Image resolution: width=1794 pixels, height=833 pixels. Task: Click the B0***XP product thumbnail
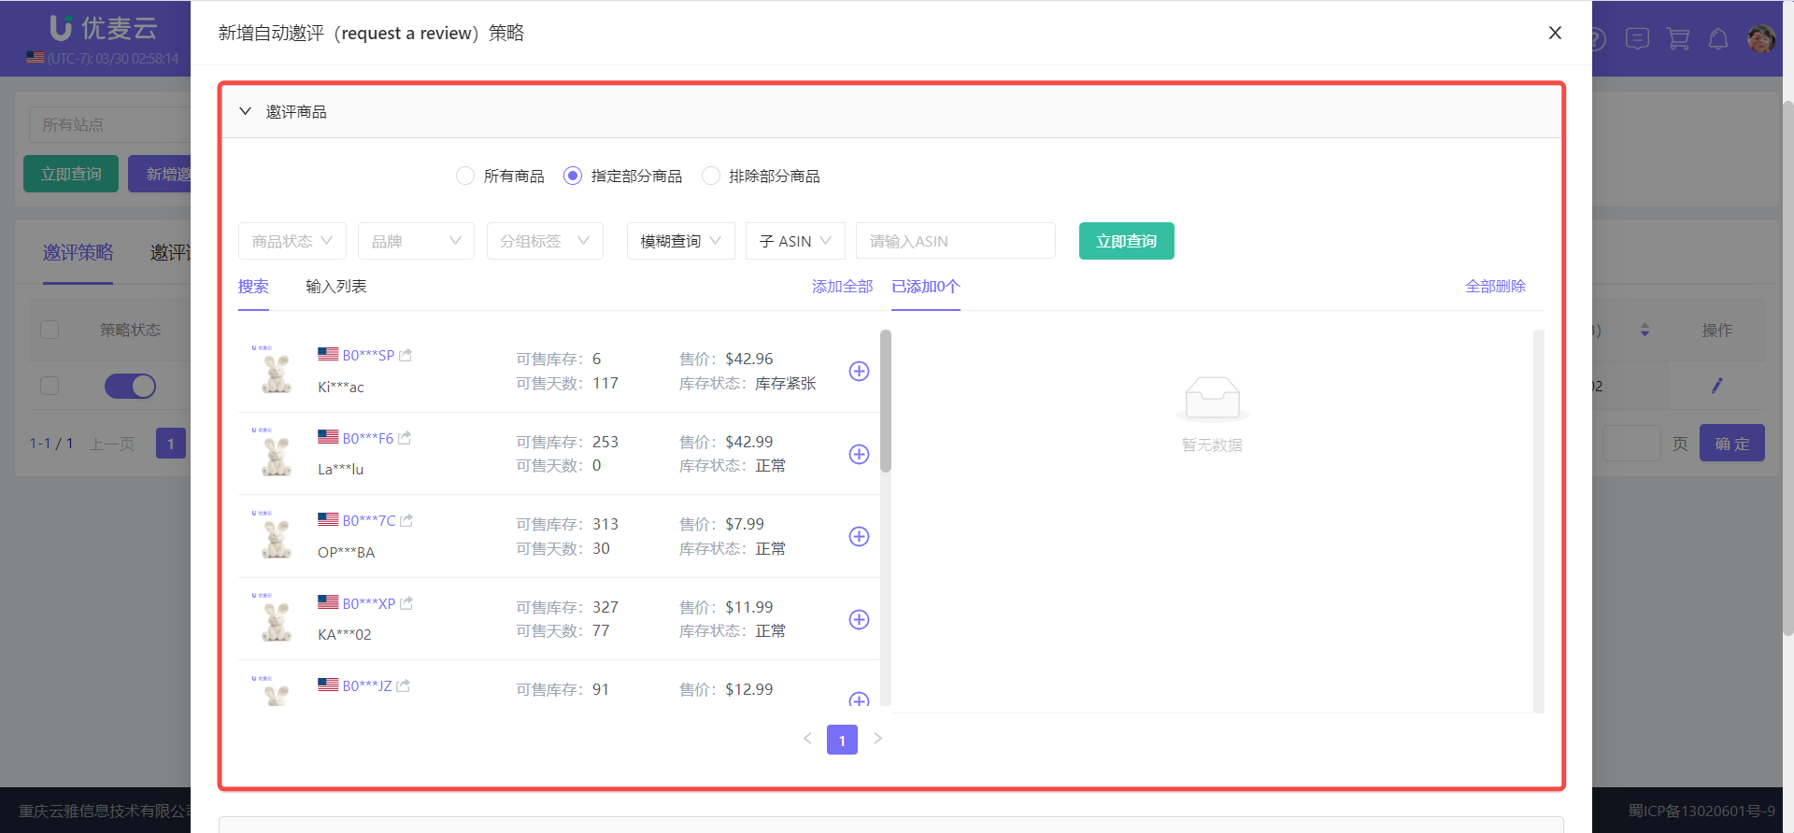(x=276, y=617)
